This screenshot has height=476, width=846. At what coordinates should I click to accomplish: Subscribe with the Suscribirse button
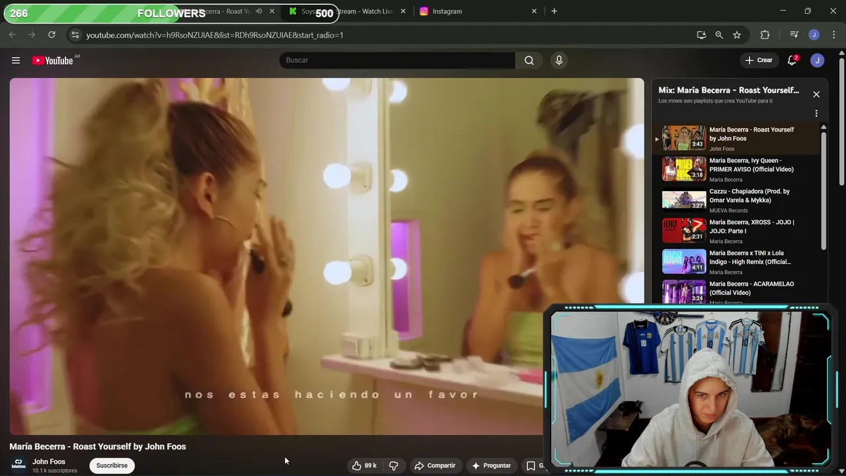tap(112, 465)
